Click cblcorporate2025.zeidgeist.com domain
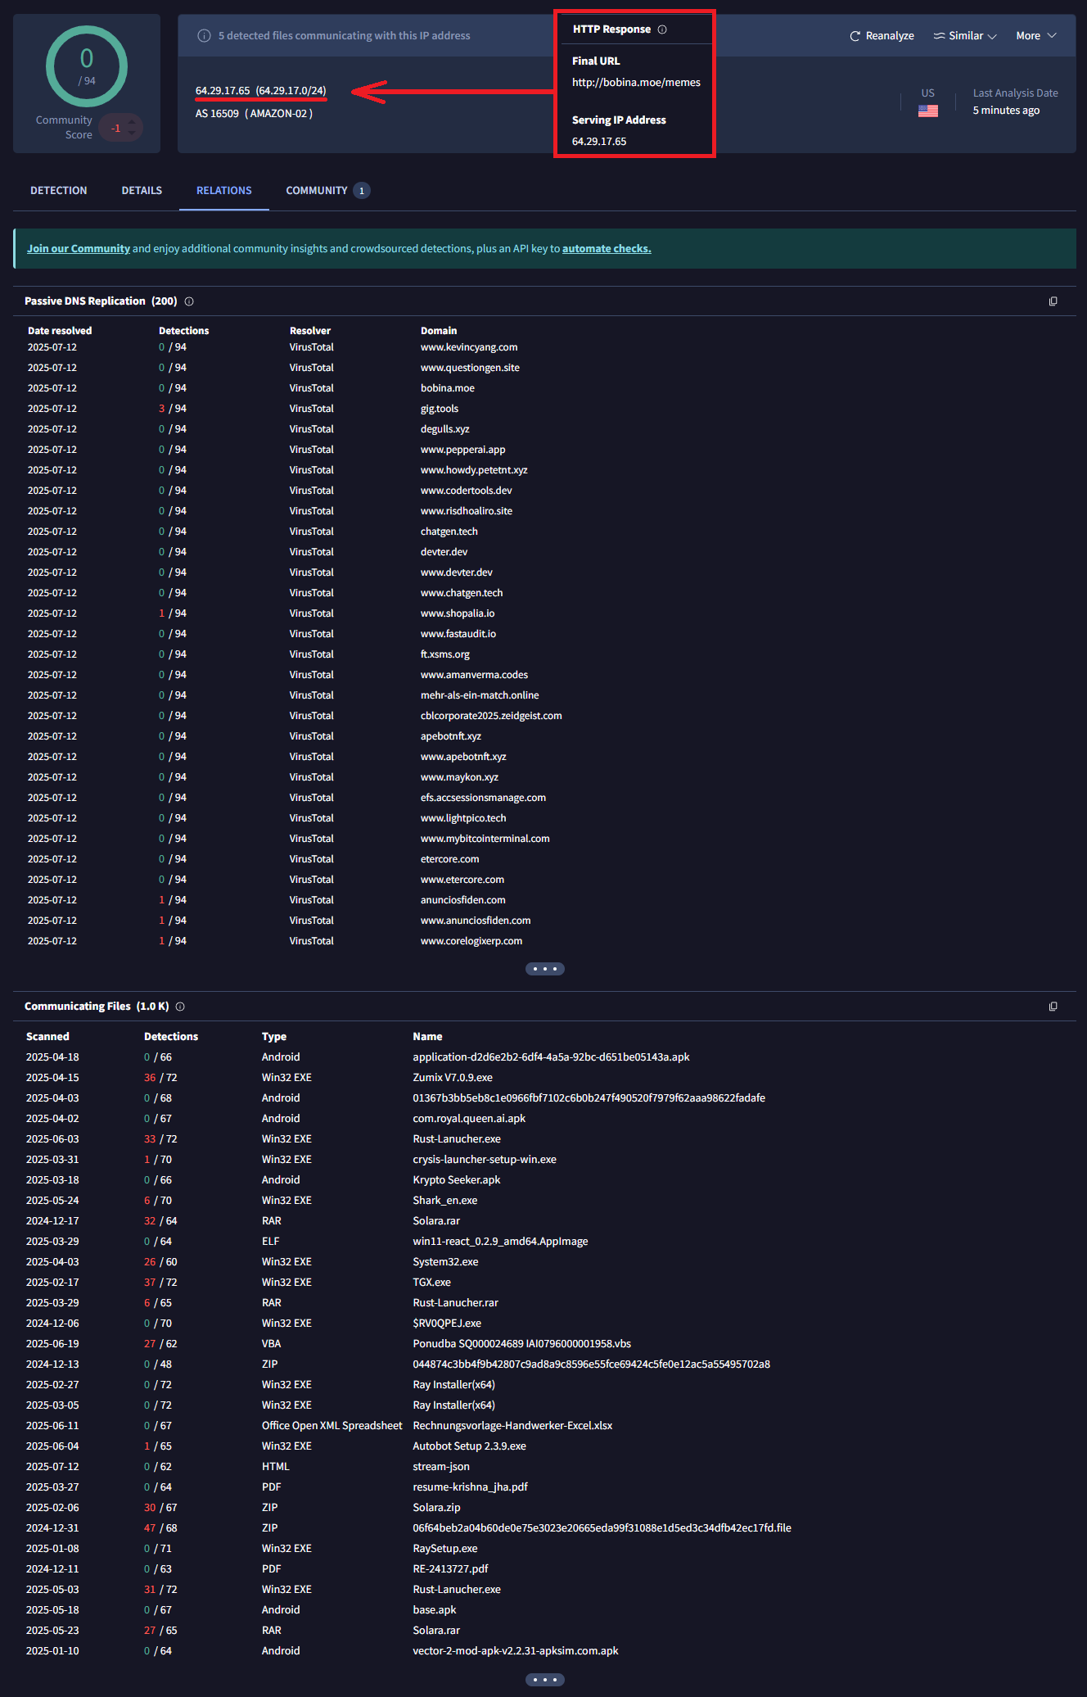The height and width of the screenshot is (1697, 1087). pos(491,716)
